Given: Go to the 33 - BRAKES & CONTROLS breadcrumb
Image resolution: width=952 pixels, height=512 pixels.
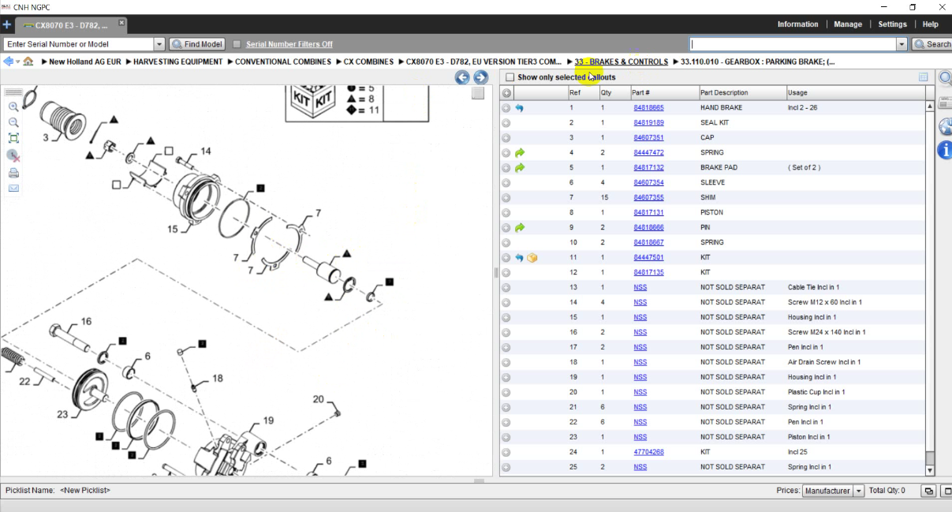Looking at the screenshot, I should point(621,62).
